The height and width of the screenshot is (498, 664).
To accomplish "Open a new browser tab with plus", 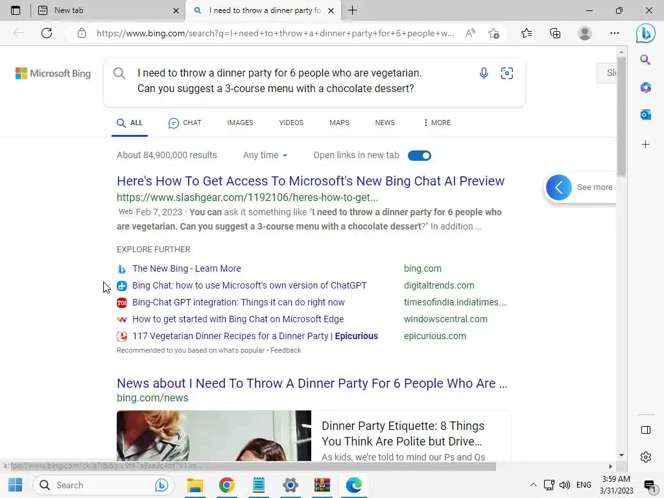I will (352, 10).
